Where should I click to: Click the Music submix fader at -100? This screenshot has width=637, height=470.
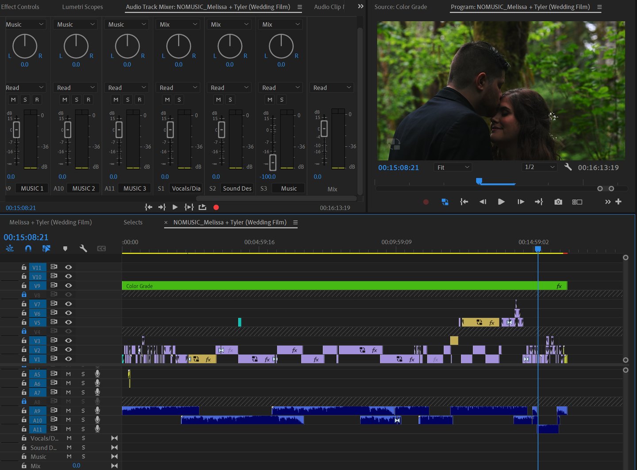[x=273, y=163]
